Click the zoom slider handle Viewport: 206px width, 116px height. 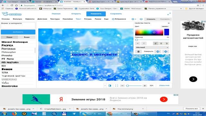click(127, 86)
